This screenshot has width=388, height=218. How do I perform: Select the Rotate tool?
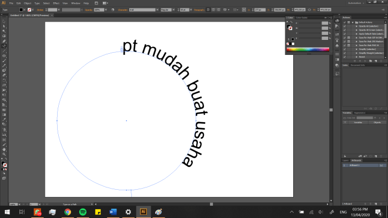(x=4, y=80)
